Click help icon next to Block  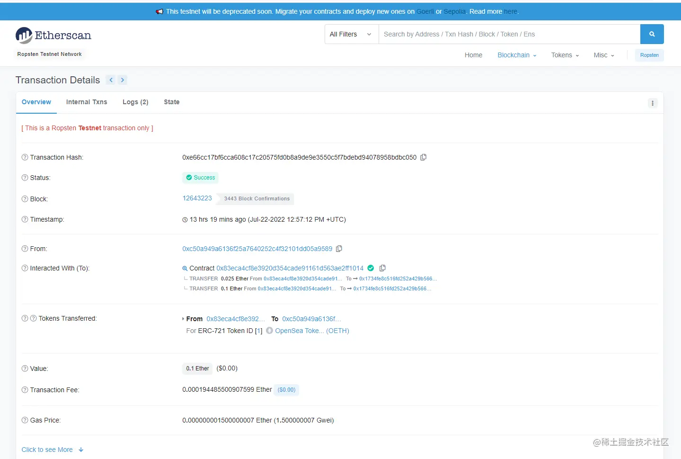click(25, 199)
